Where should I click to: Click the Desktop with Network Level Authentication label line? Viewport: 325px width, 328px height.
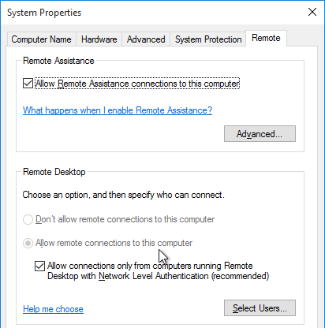159,276
